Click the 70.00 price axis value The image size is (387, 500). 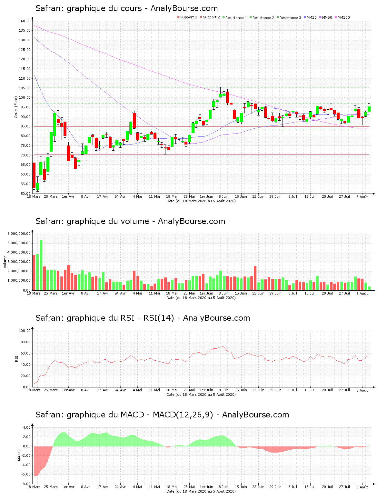pos(25,155)
